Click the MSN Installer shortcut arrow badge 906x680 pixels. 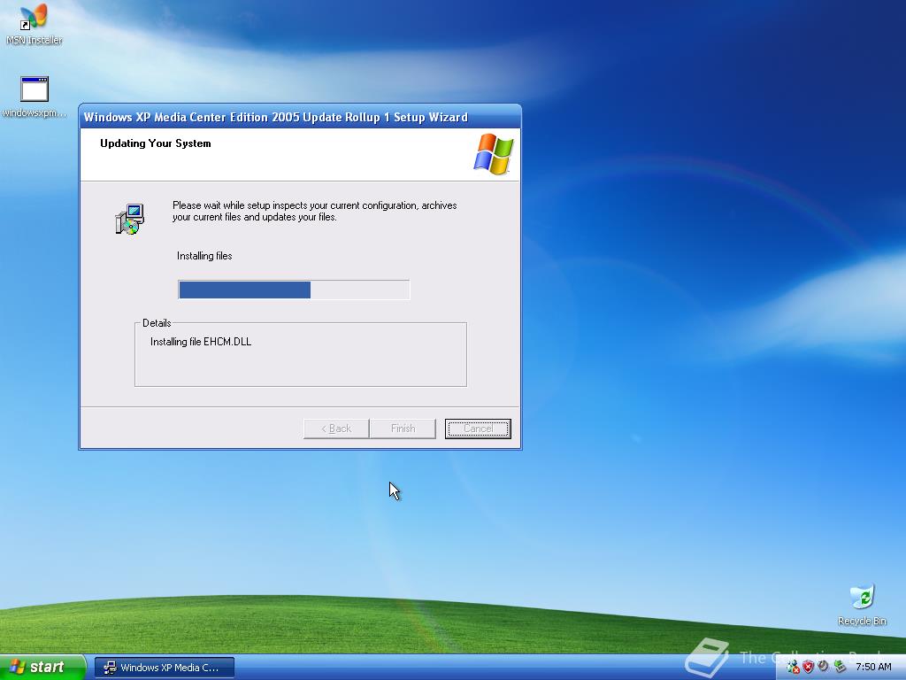point(24,27)
